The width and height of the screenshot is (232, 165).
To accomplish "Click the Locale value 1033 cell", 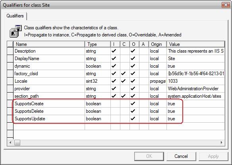I will 195,81.
